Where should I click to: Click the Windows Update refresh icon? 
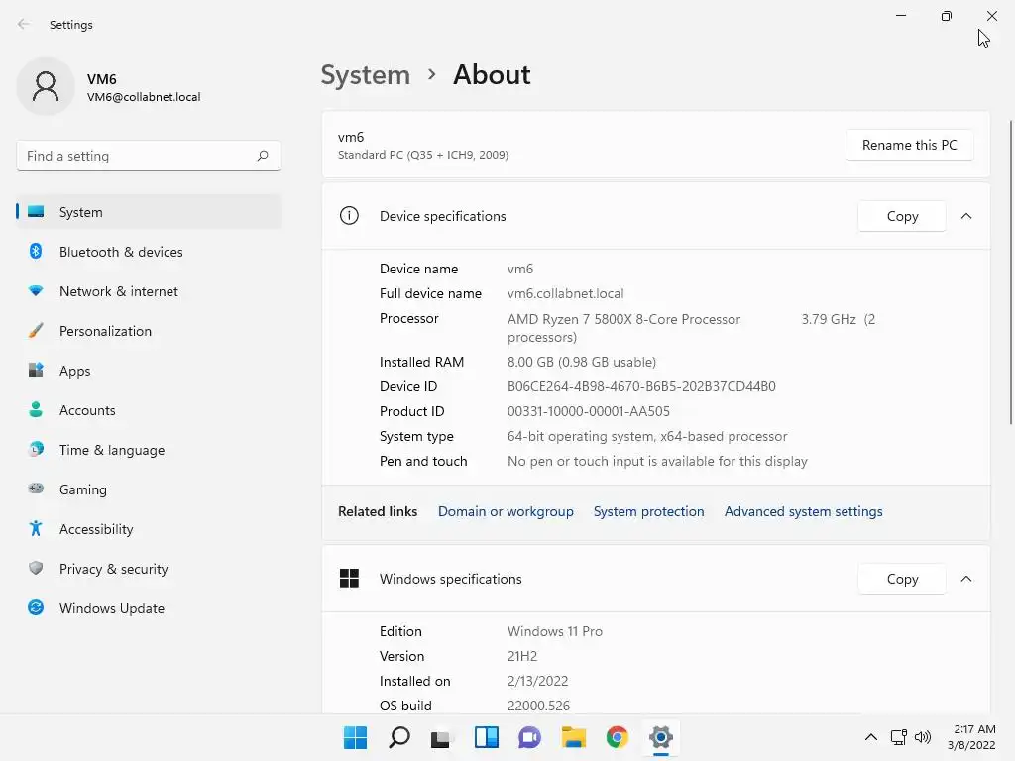pyautogui.click(x=36, y=607)
